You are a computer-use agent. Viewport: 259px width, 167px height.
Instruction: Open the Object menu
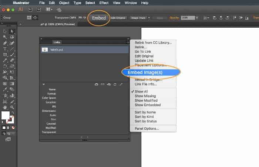[64, 3]
